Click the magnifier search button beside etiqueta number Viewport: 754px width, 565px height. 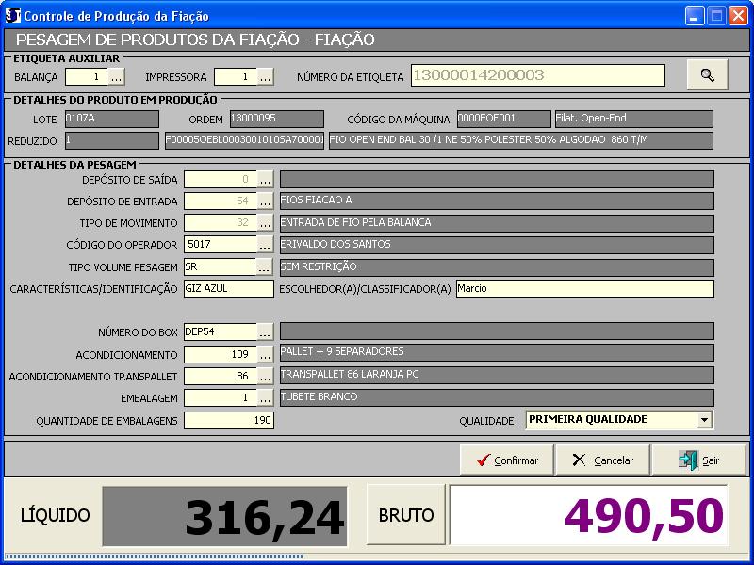[707, 75]
